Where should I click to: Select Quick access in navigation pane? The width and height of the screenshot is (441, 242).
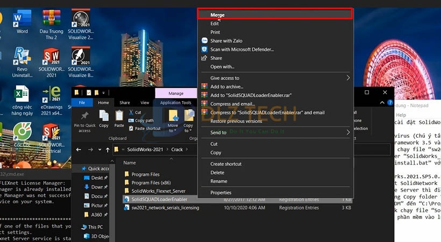(95, 168)
